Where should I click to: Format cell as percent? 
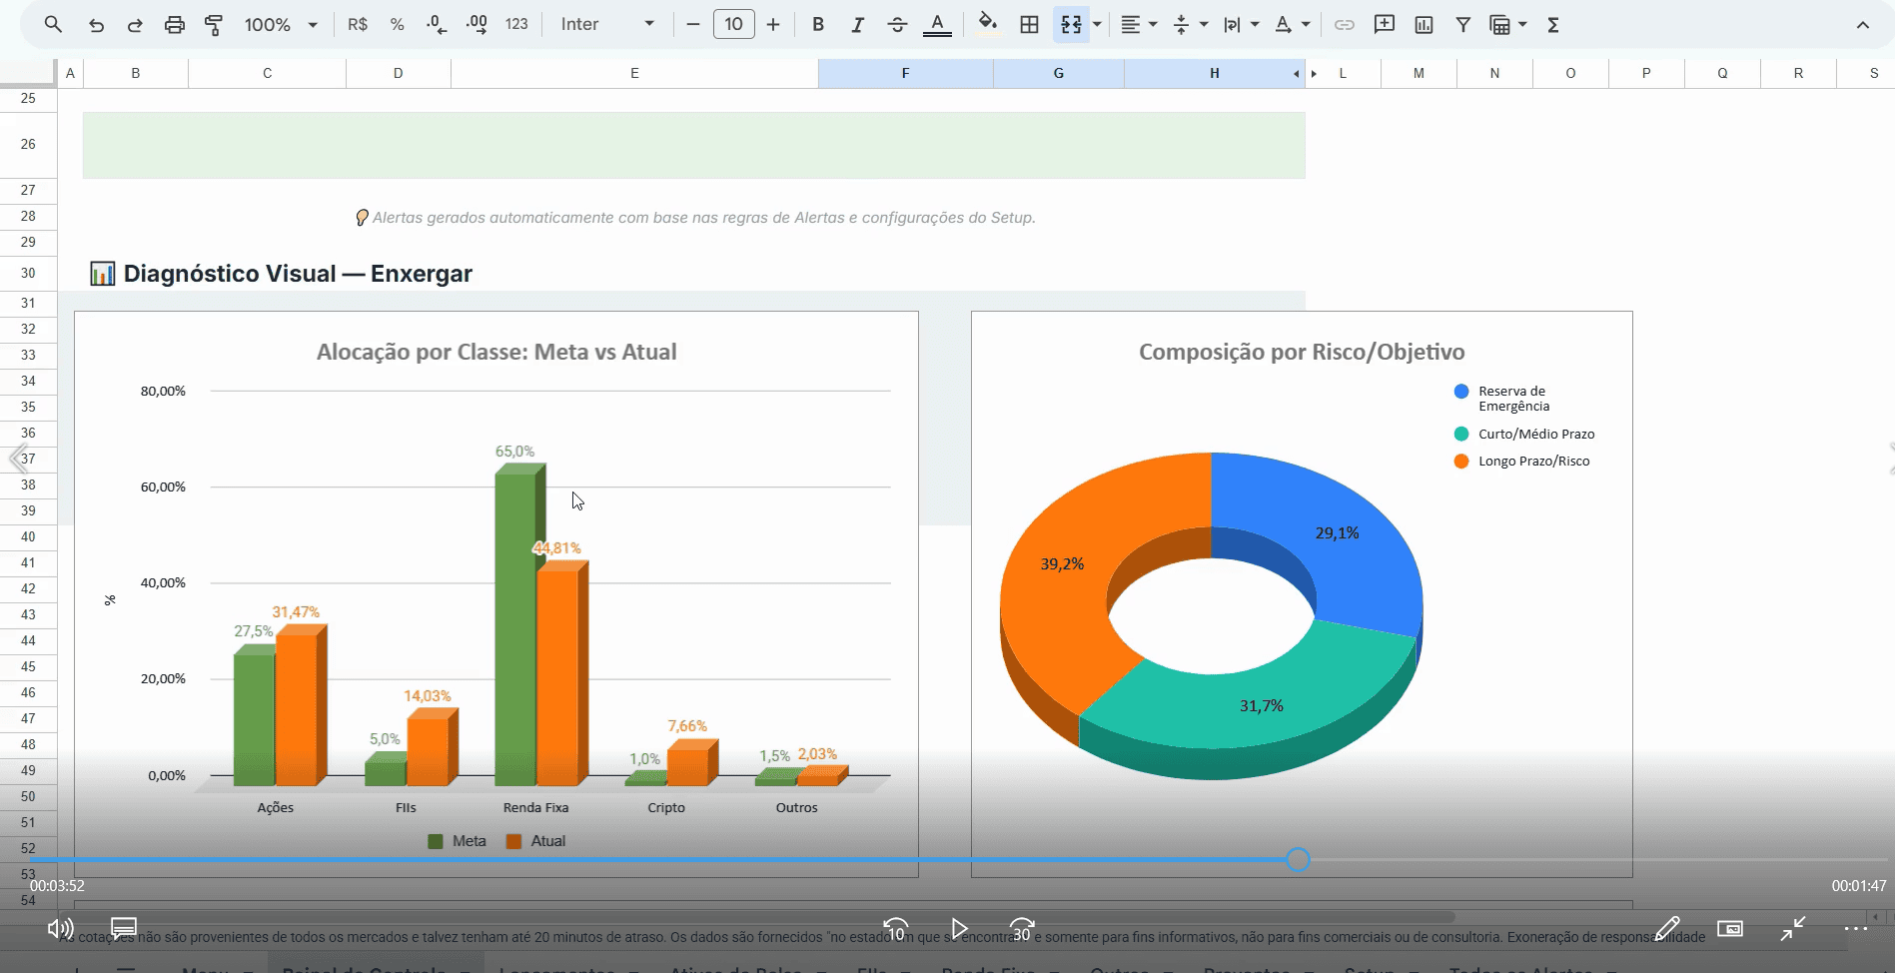[397, 25]
